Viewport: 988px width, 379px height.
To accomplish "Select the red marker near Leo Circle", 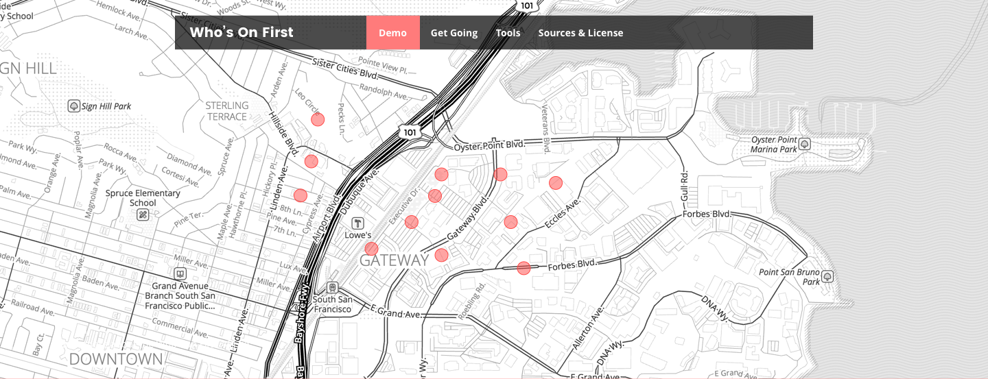I will pyautogui.click(x=318, y=119).
